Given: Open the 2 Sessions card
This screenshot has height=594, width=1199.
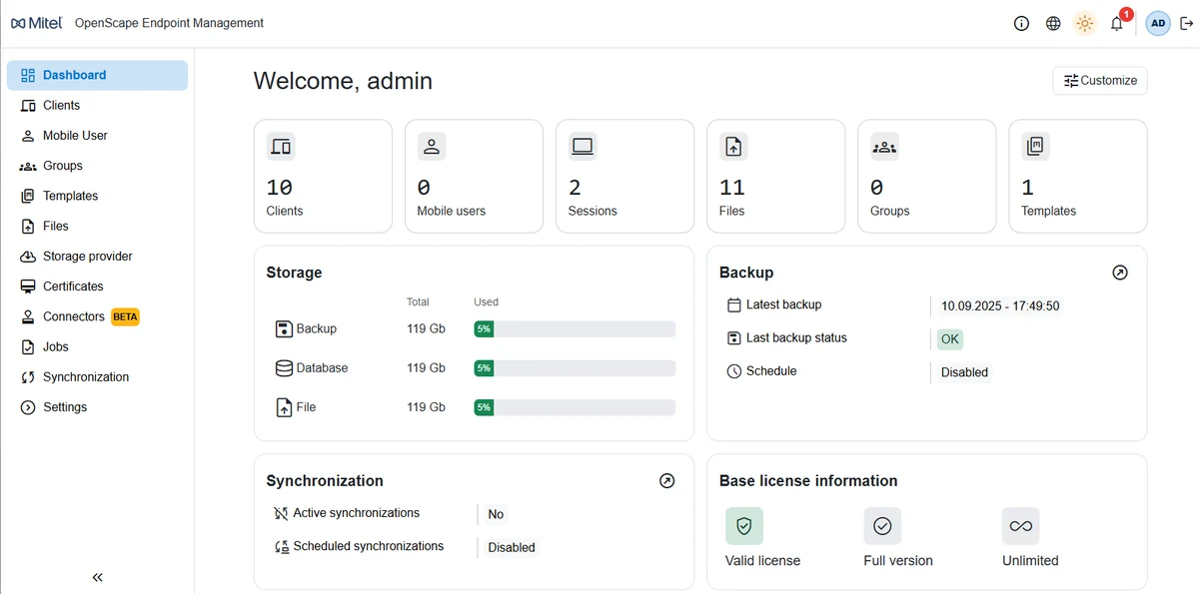Looking at the screenshot, I should [624, 177].
